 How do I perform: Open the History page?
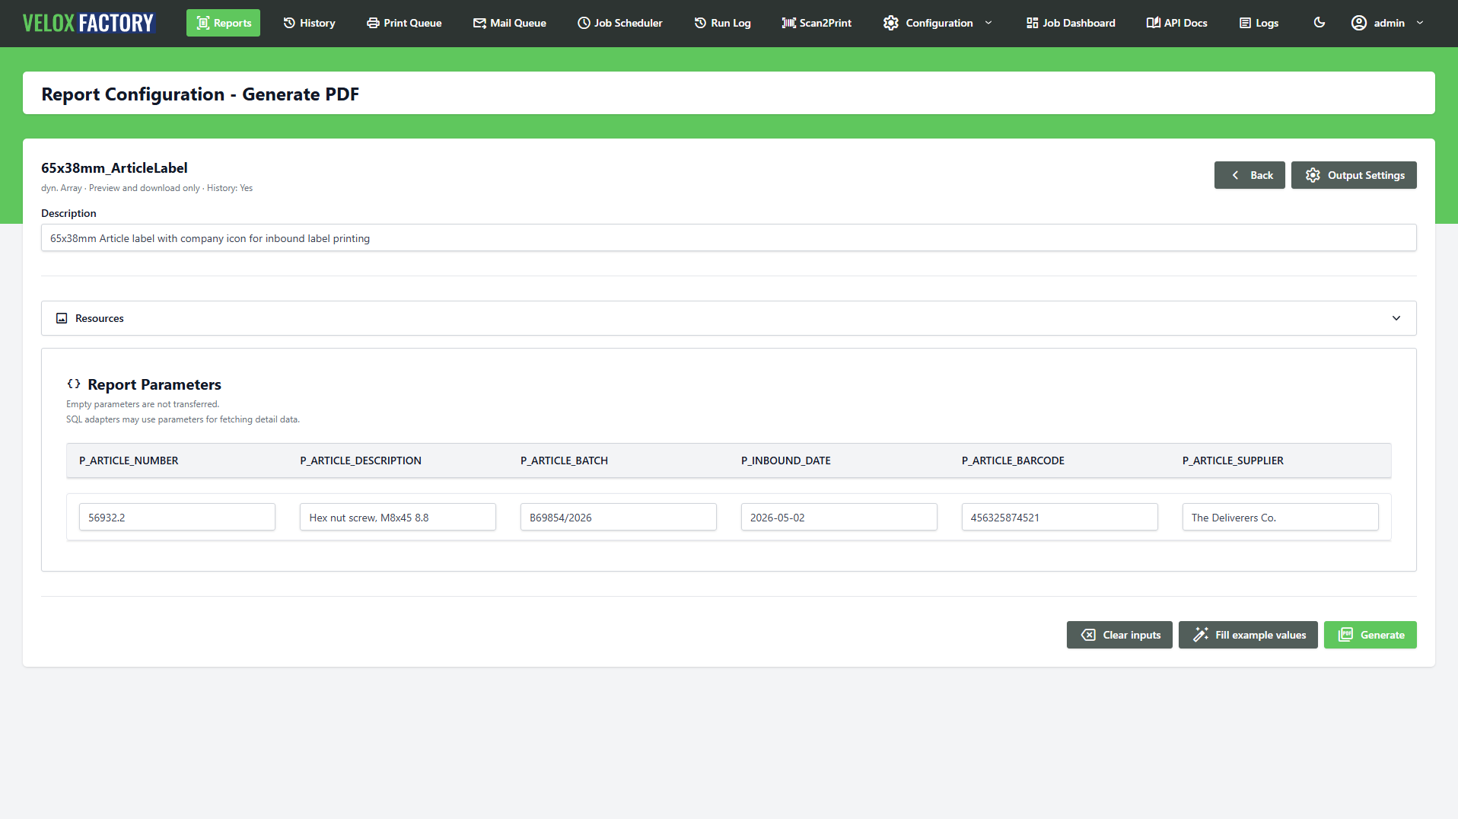309,23
